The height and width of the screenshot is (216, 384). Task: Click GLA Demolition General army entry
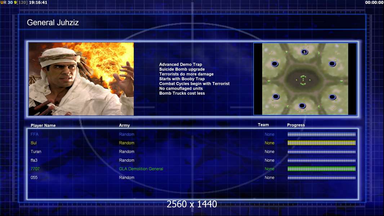pos(141,169)
